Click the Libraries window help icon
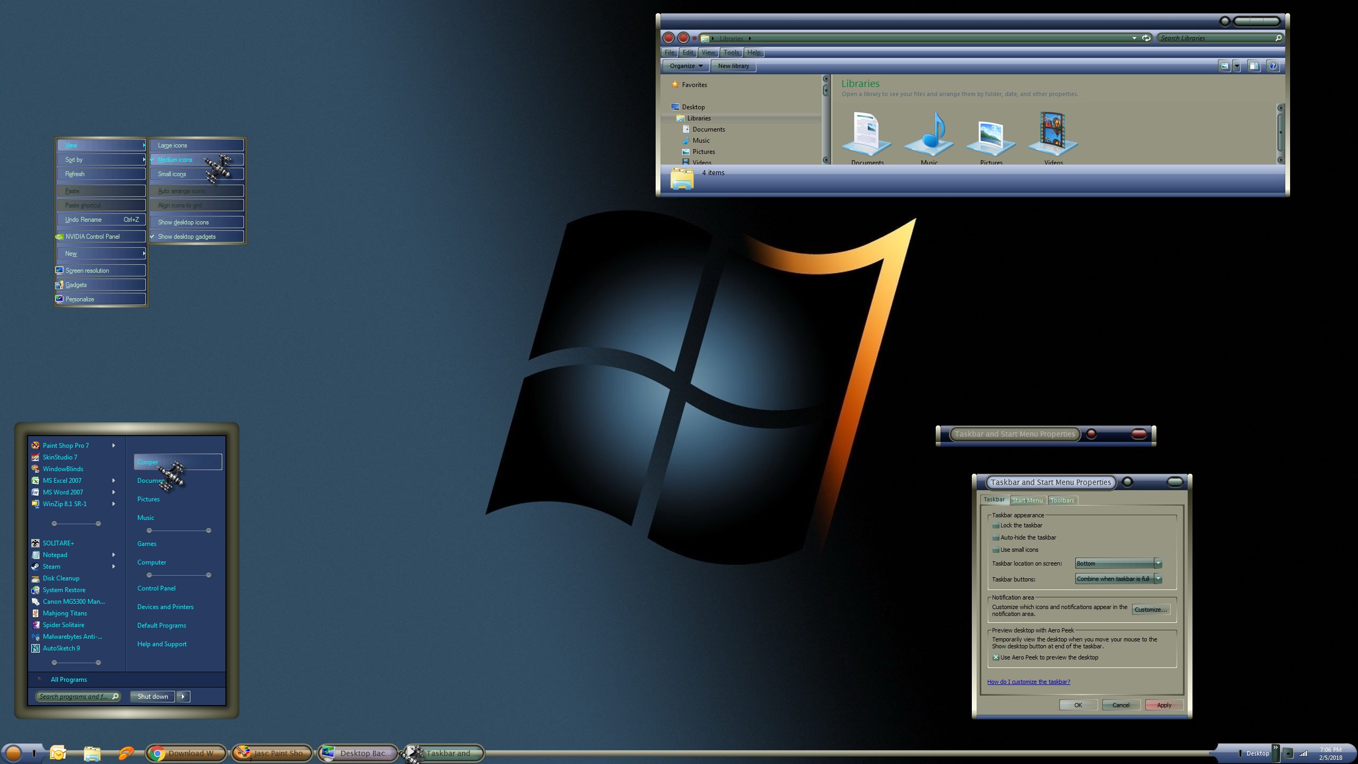 click(x=1273, y=66)
